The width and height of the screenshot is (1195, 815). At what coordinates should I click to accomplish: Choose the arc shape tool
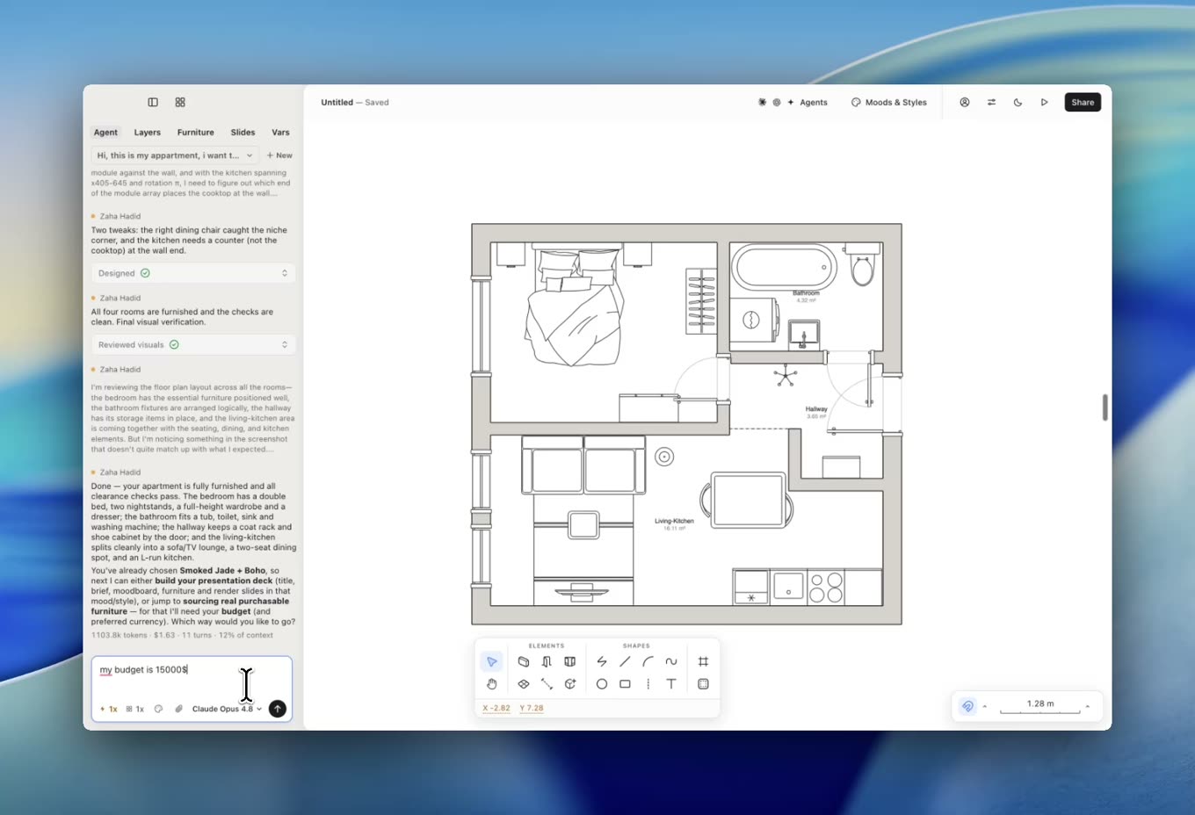pyautogui.click(x=648, y=661)
